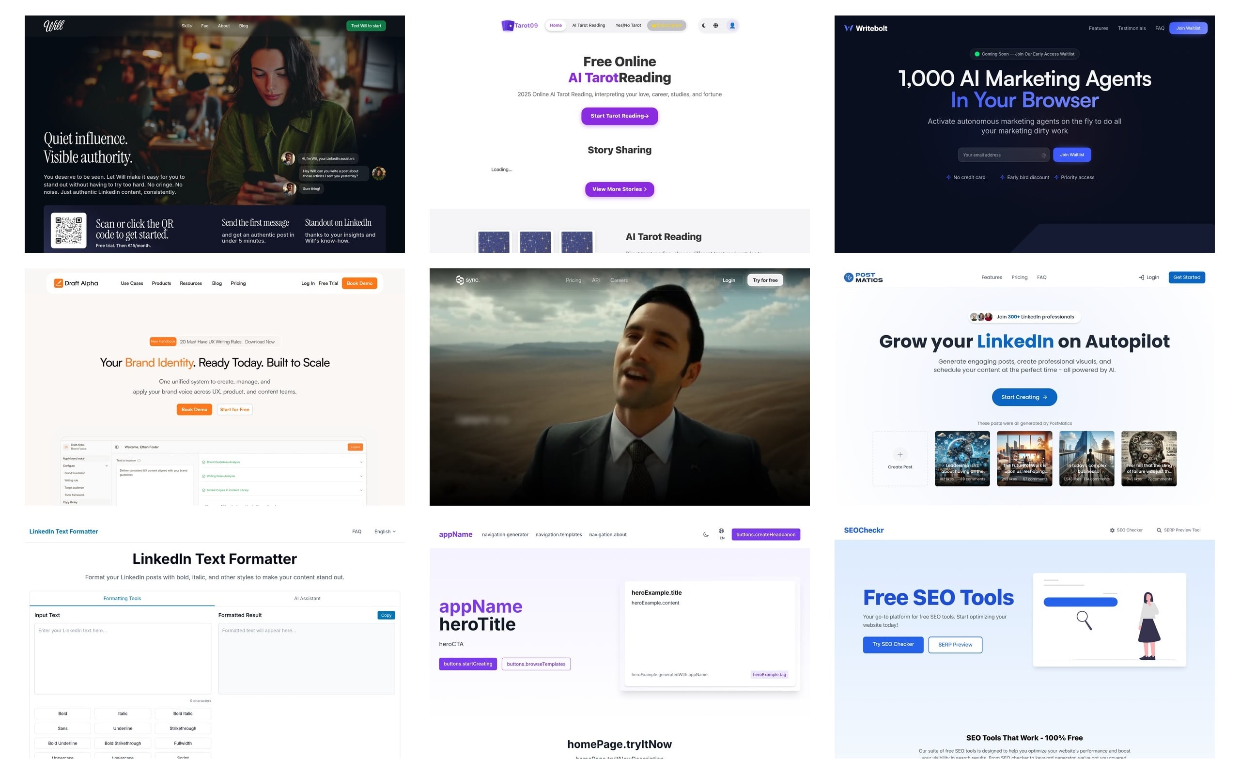Image resolution: width=1240 pixels, height=775 pixels.
Task: Switch to the AI Assistant tab
Action: 307,598
